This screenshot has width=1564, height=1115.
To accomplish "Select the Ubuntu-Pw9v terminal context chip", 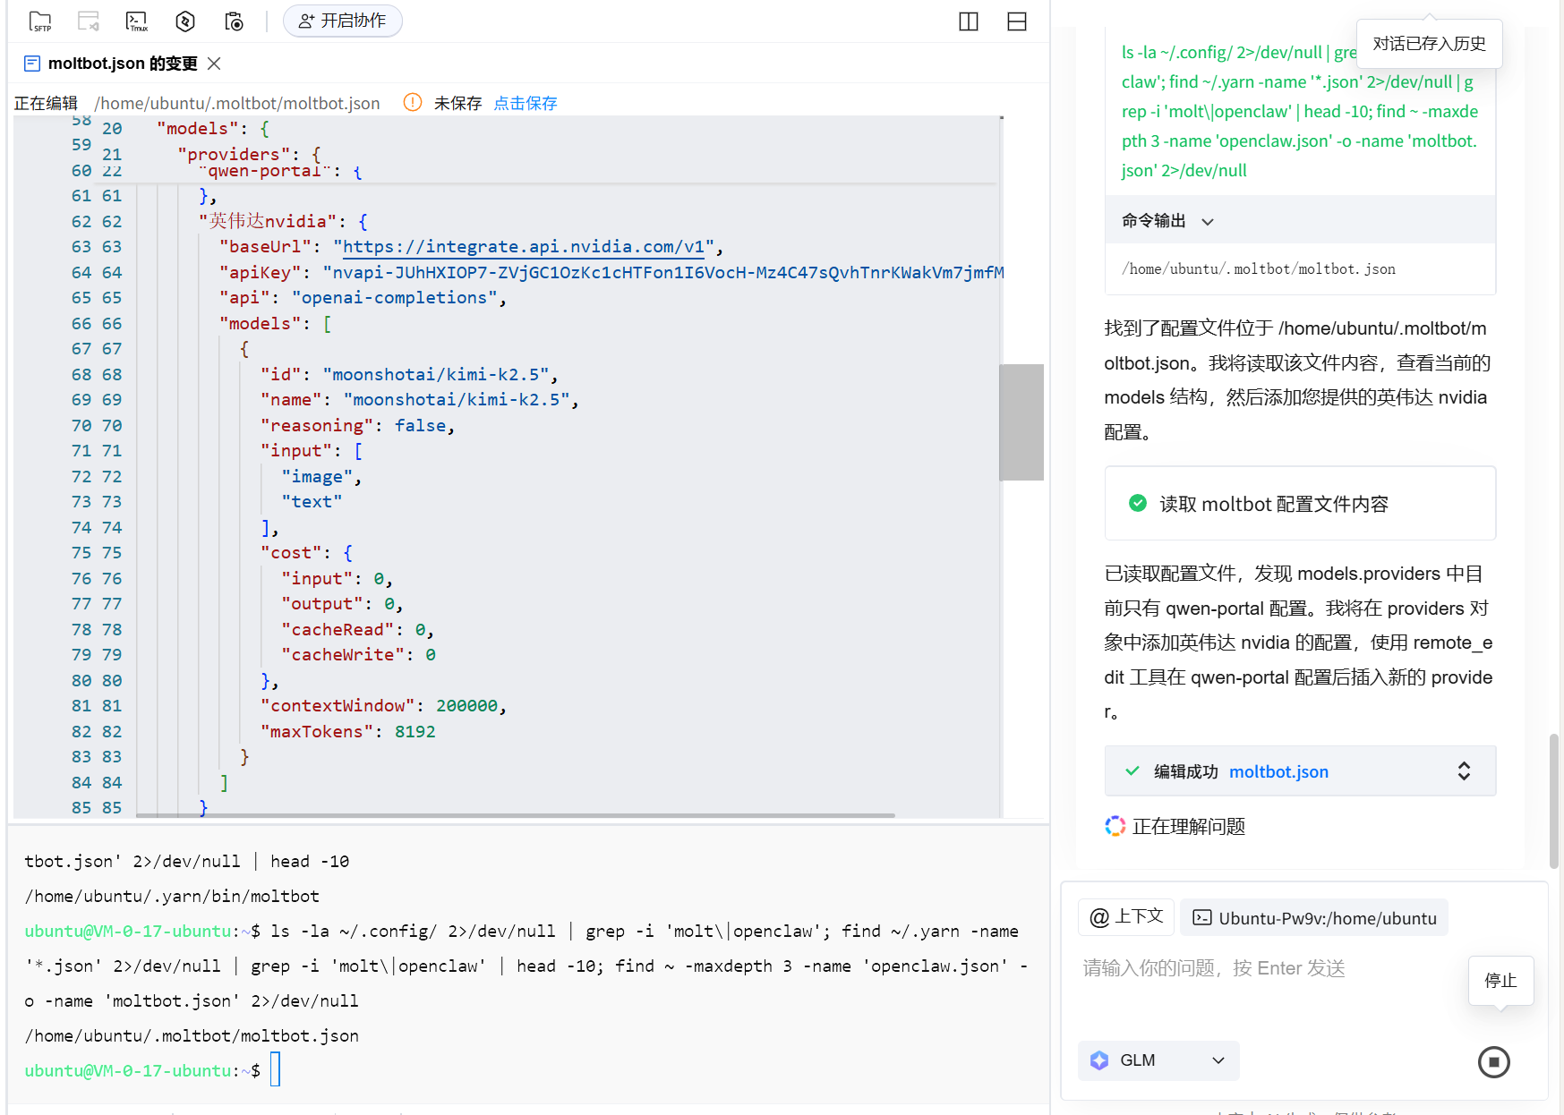I will click(x=1314, y=918).
